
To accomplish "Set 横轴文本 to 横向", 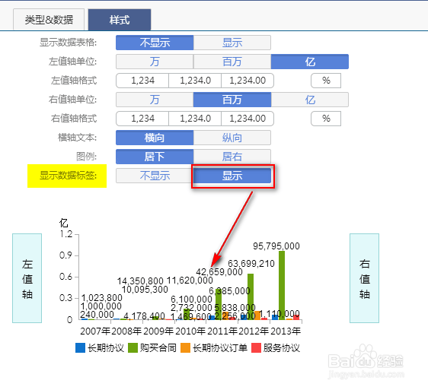I will pos(155,138).
